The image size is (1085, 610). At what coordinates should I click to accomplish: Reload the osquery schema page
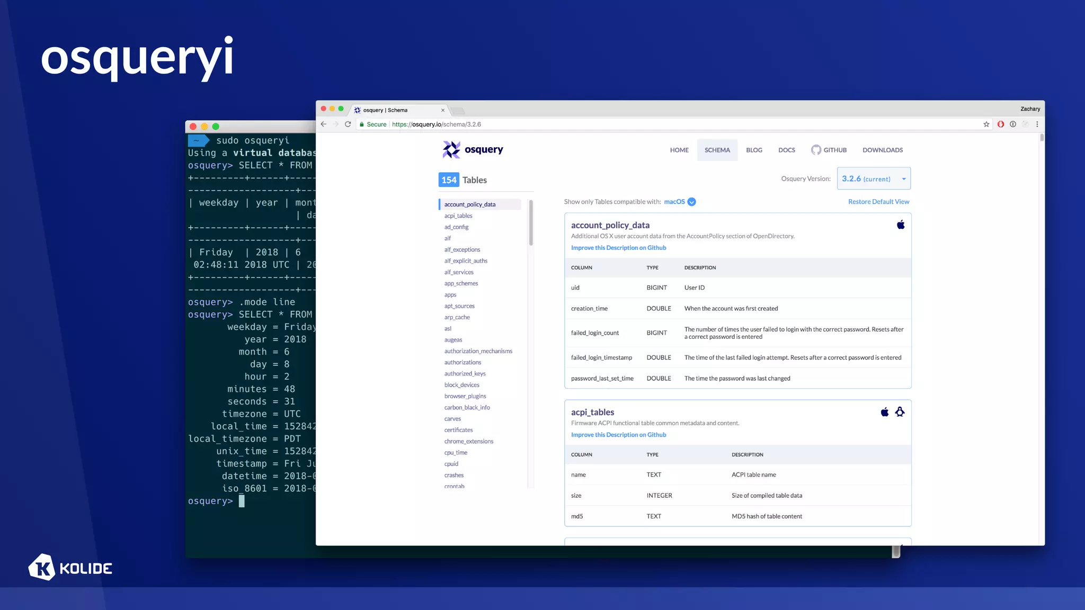click(348, 124)
